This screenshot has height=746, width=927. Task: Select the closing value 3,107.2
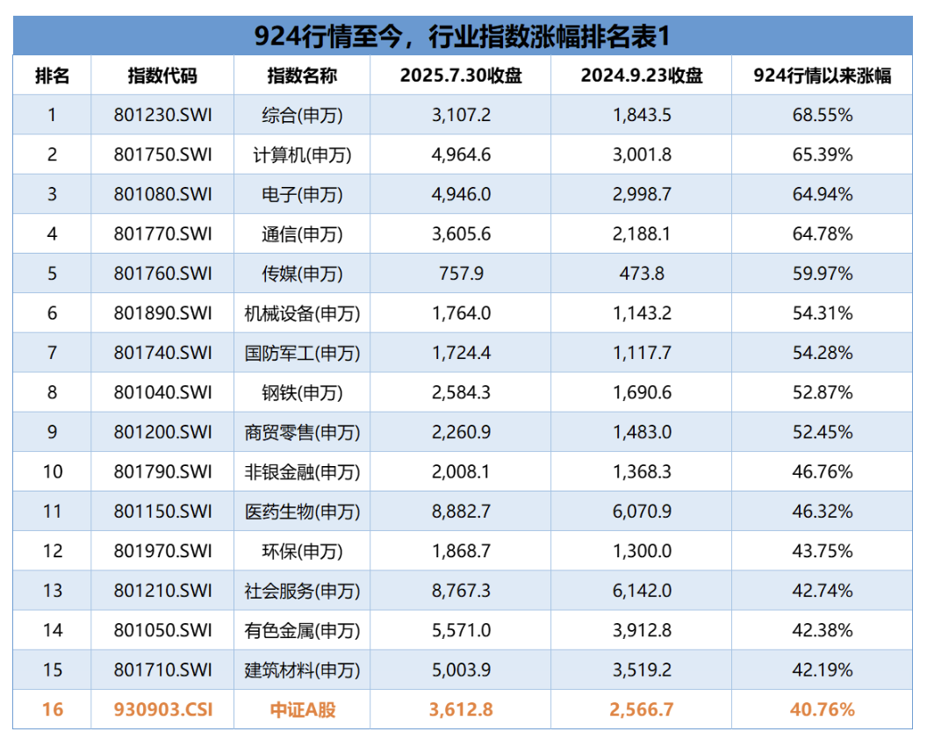pyautogui.click(x=461, y=115)
